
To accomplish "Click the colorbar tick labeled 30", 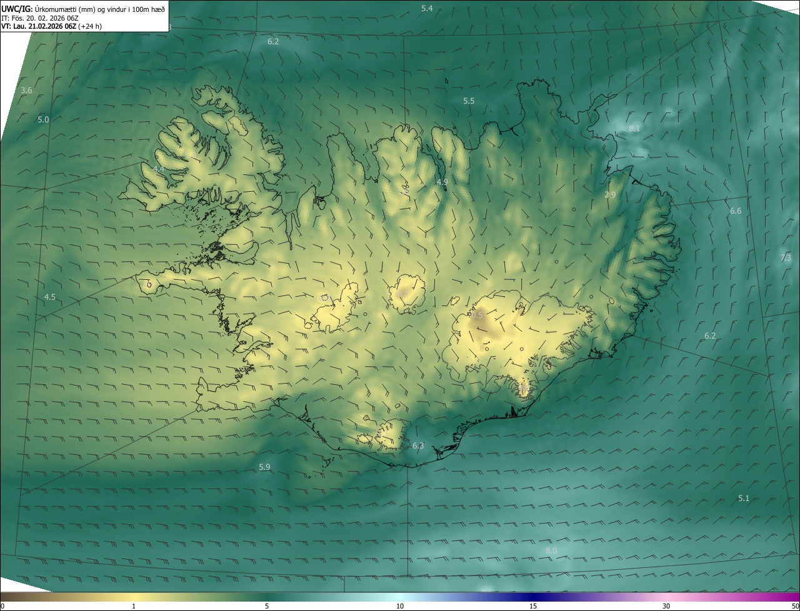I will tap(666, 606).
